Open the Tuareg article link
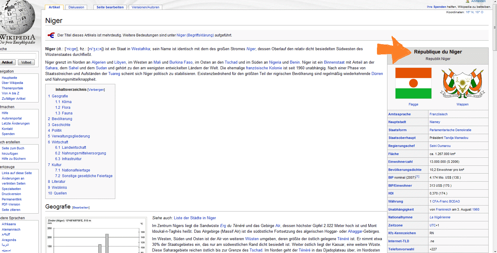The width and height of the screenshot is (497, 253). point(114,74)
